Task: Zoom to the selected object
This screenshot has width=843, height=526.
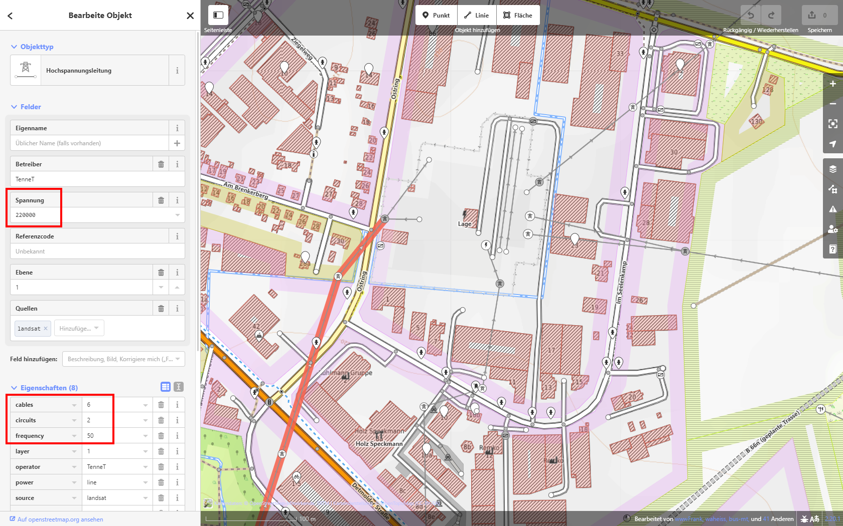Action: click(833, 124)
